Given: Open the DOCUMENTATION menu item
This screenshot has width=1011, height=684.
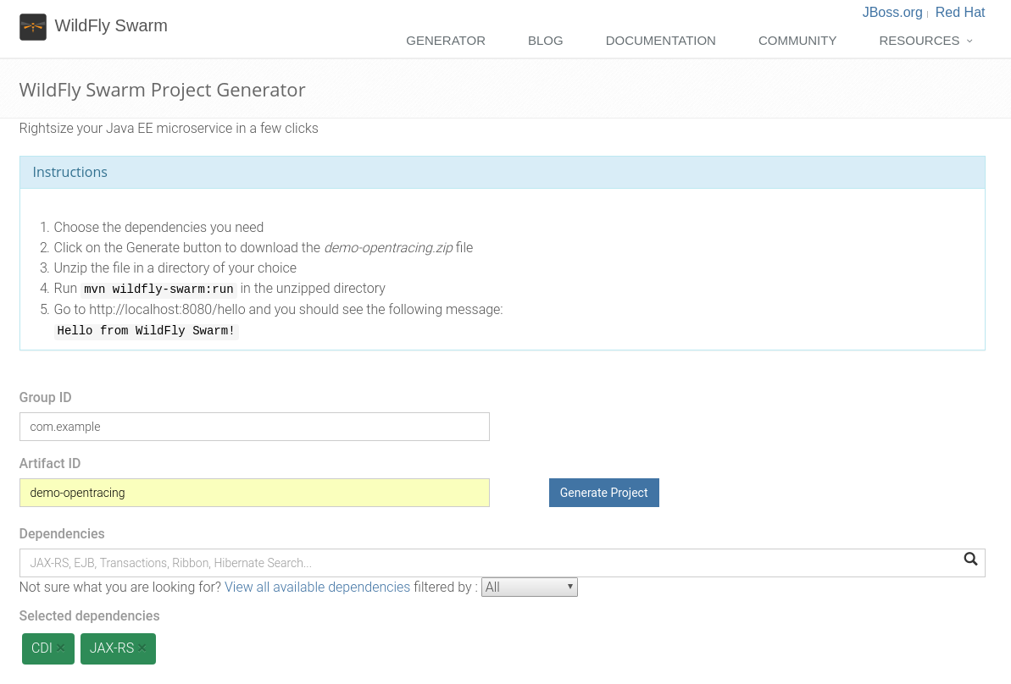Looking at the screenshot, I should click(x=660, y=41).
